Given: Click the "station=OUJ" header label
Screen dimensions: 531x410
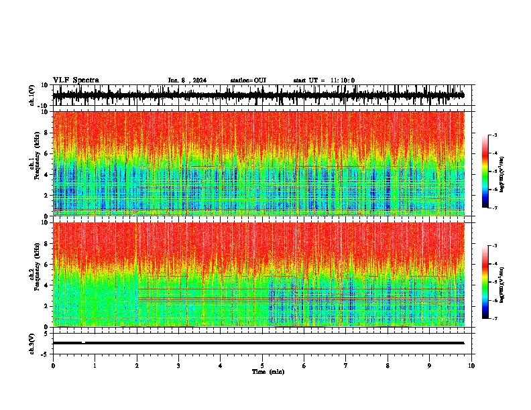Looking at the screenshot, I should 248,80.
